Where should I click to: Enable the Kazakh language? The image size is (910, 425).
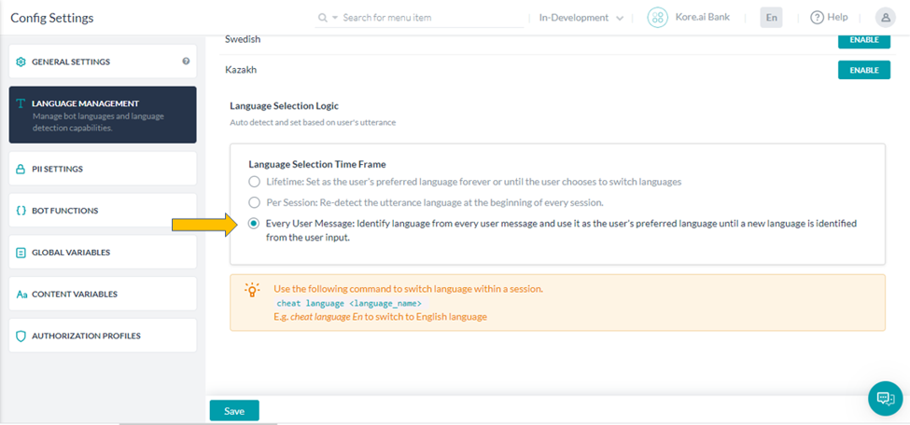[863, 70]
